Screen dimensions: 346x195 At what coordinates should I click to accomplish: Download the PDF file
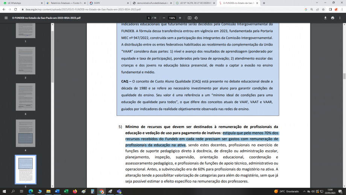click(x=325, y=18)
